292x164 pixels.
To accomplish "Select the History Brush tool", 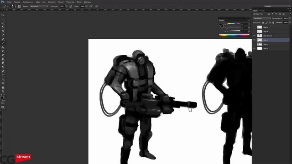I will pos(3,51).
